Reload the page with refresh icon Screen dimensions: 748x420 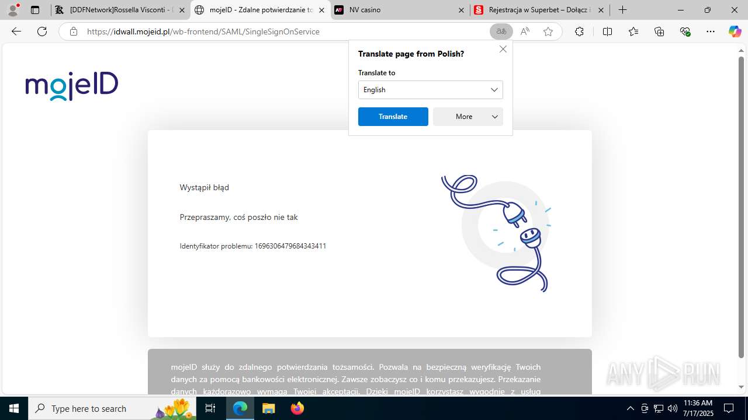click(x=42, y=32)
